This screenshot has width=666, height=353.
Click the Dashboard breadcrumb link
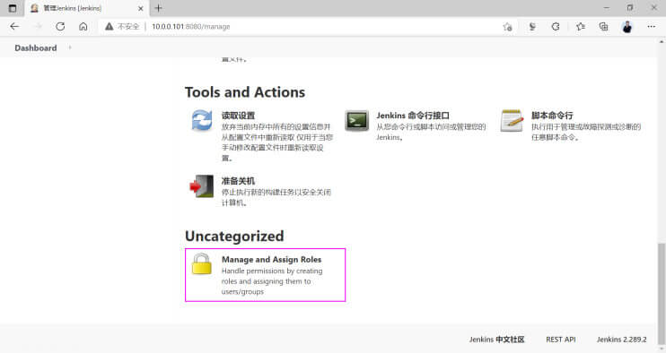coord(36,47)
